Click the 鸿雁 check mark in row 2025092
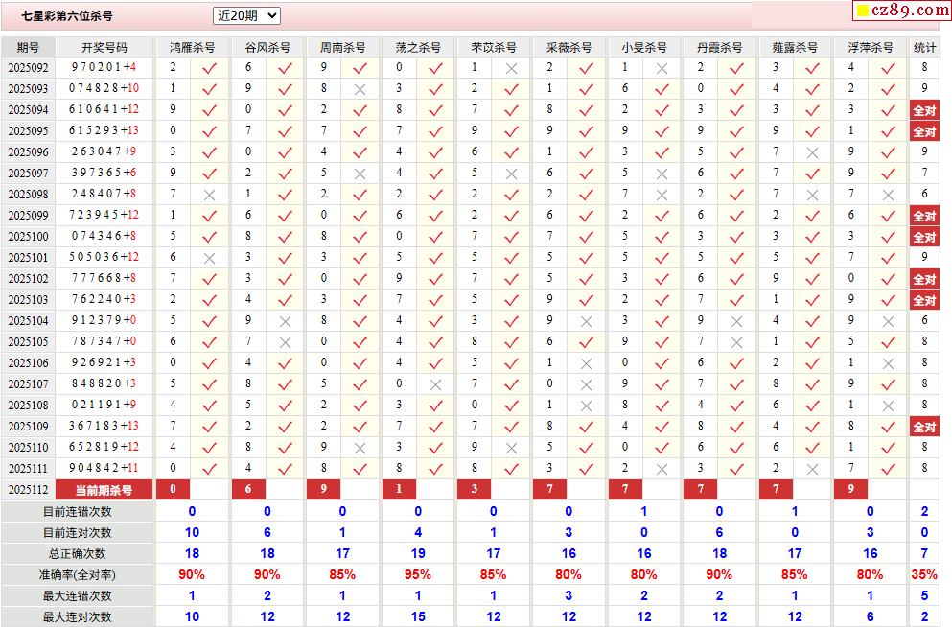The height and width of the screenshot is (627, 952). [x=209, y=68]
